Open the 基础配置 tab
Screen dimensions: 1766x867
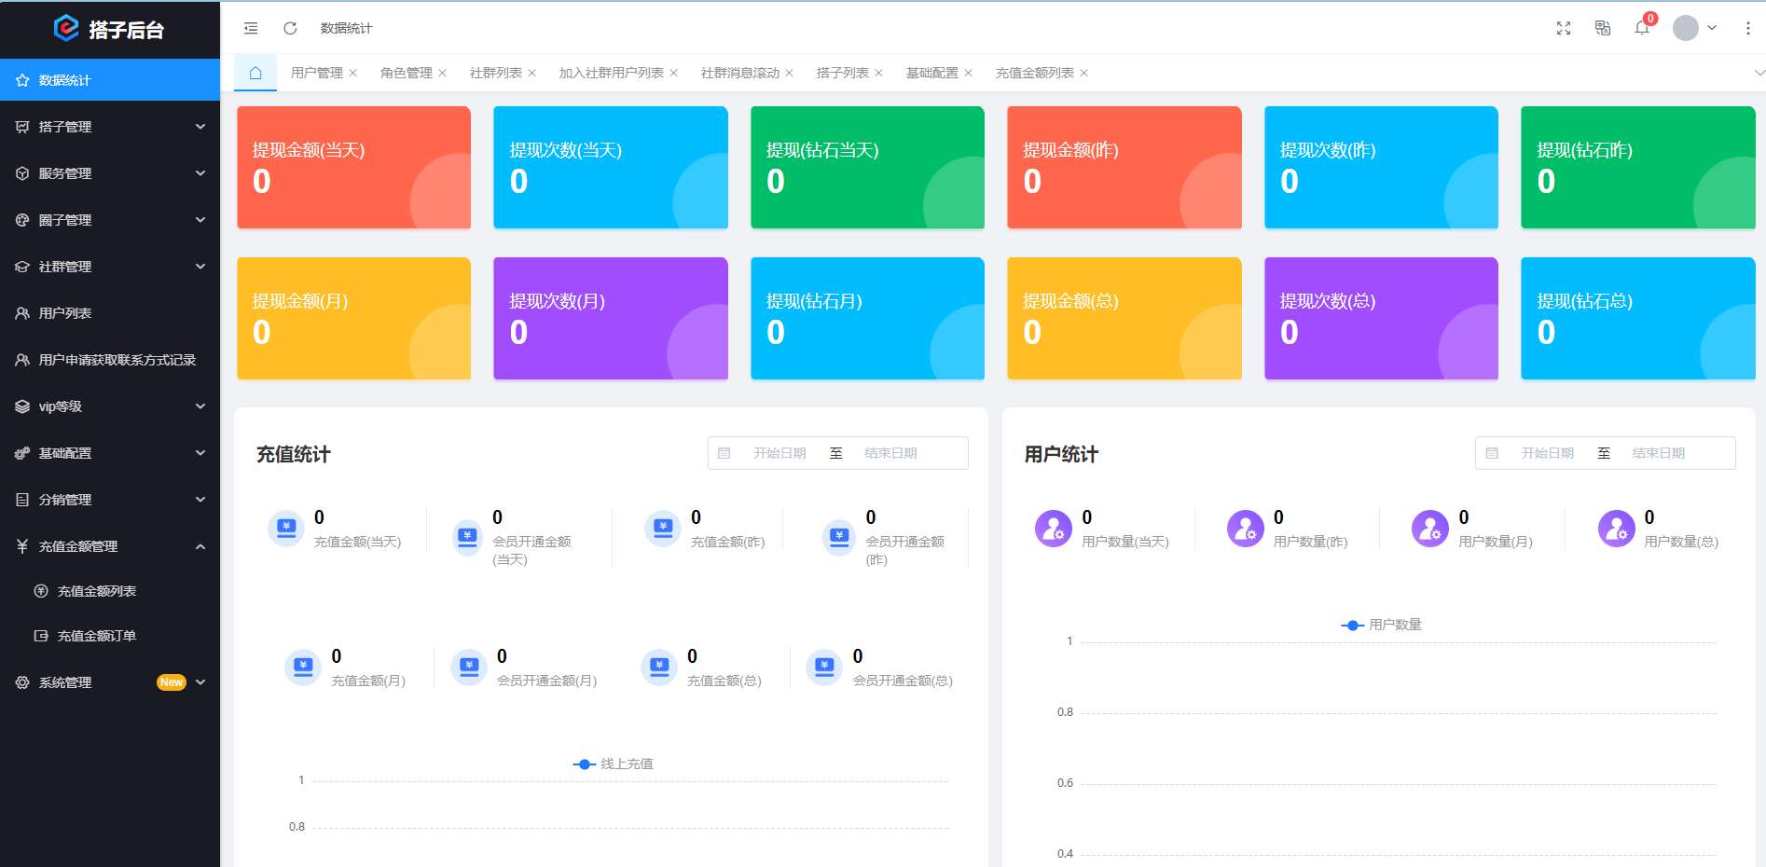click(x=931, y=73)
